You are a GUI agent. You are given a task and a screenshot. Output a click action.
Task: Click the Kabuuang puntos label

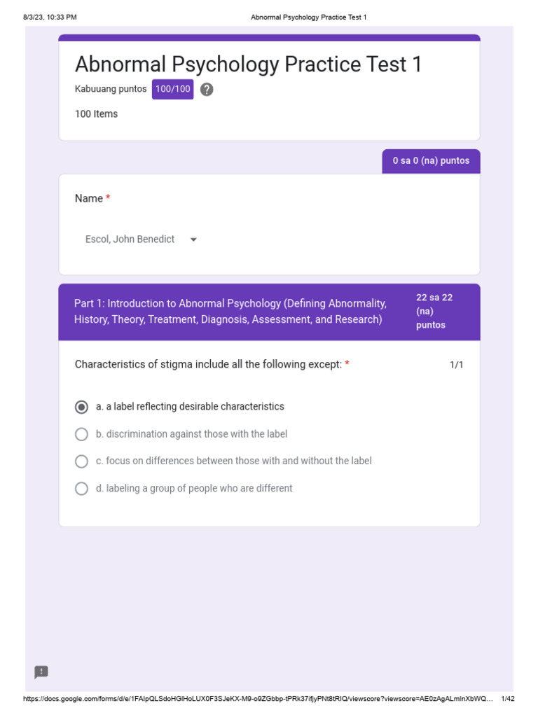pyautogui.click(x=111, y=90)
